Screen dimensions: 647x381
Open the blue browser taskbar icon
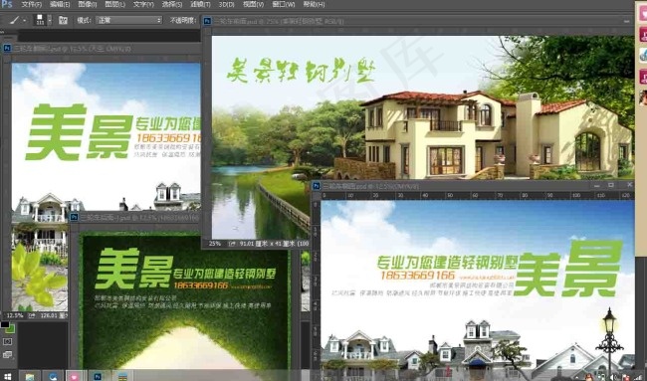point(53,376)
